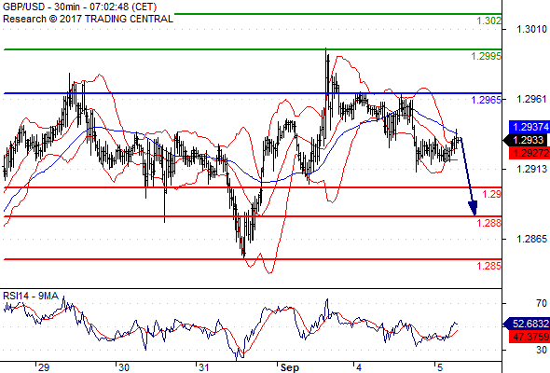Click the date 30 on time axis
The image size is (550, 373).
(123, 367)
